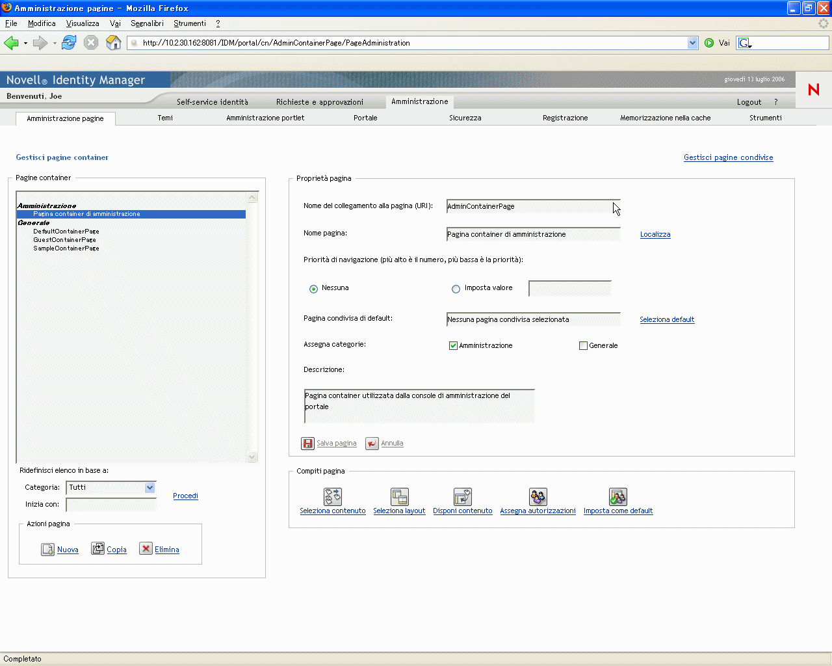Click the Disponi contenuto icon
Viewport: 832px width, 666px height.
tap(463, 497)
